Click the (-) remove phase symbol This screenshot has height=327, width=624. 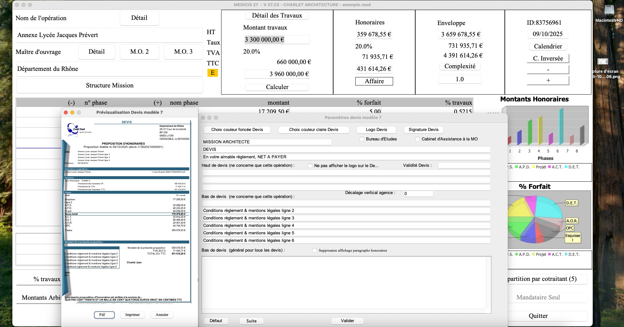[x=71, y=103]
